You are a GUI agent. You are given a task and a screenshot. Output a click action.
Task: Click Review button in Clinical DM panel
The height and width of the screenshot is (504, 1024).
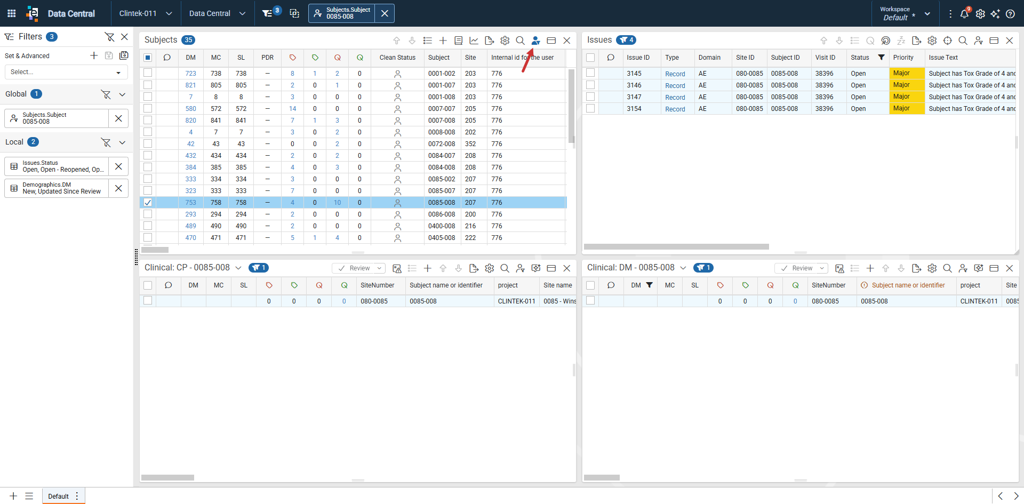pos(796,268)
